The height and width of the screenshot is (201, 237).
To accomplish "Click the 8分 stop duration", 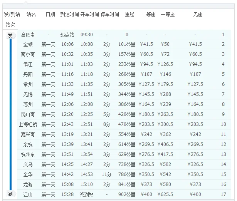I will [107, 124].
